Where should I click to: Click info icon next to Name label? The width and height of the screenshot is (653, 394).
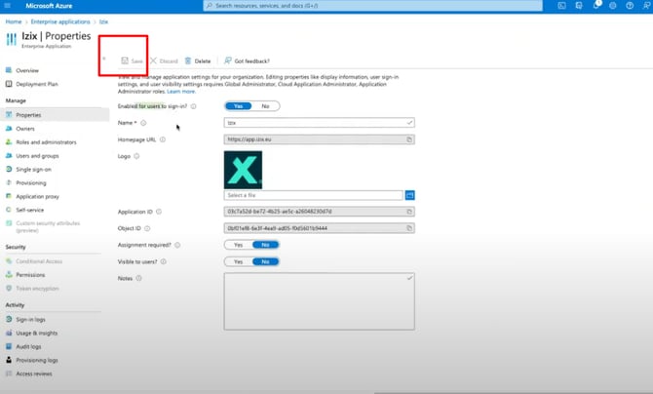tap(143, 123)
